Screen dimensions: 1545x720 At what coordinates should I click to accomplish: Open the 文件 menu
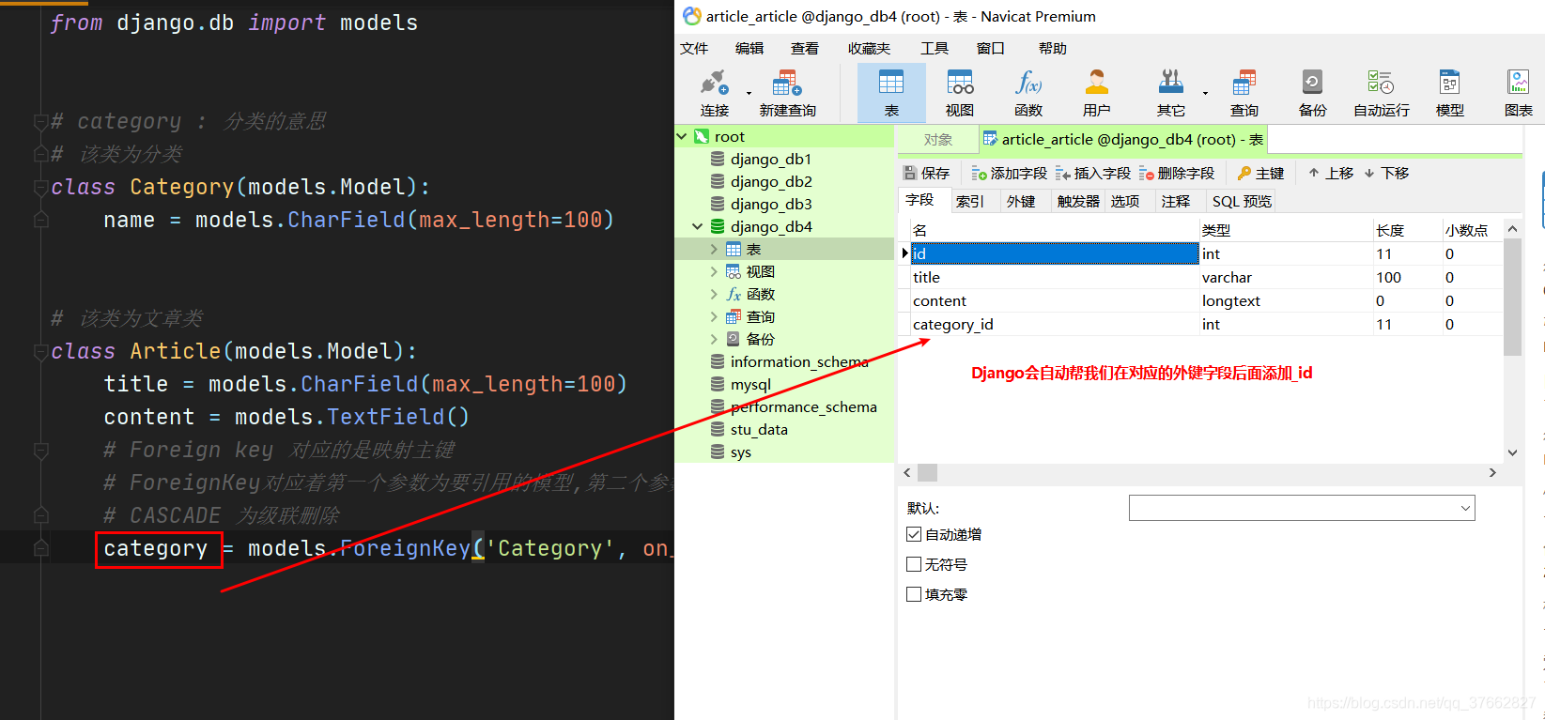click(x=694, y=49)
